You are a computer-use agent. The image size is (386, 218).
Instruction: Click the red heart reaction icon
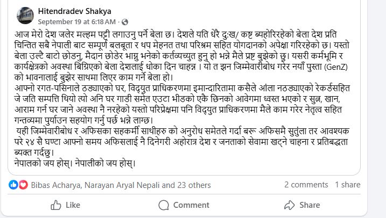point(23,185)
